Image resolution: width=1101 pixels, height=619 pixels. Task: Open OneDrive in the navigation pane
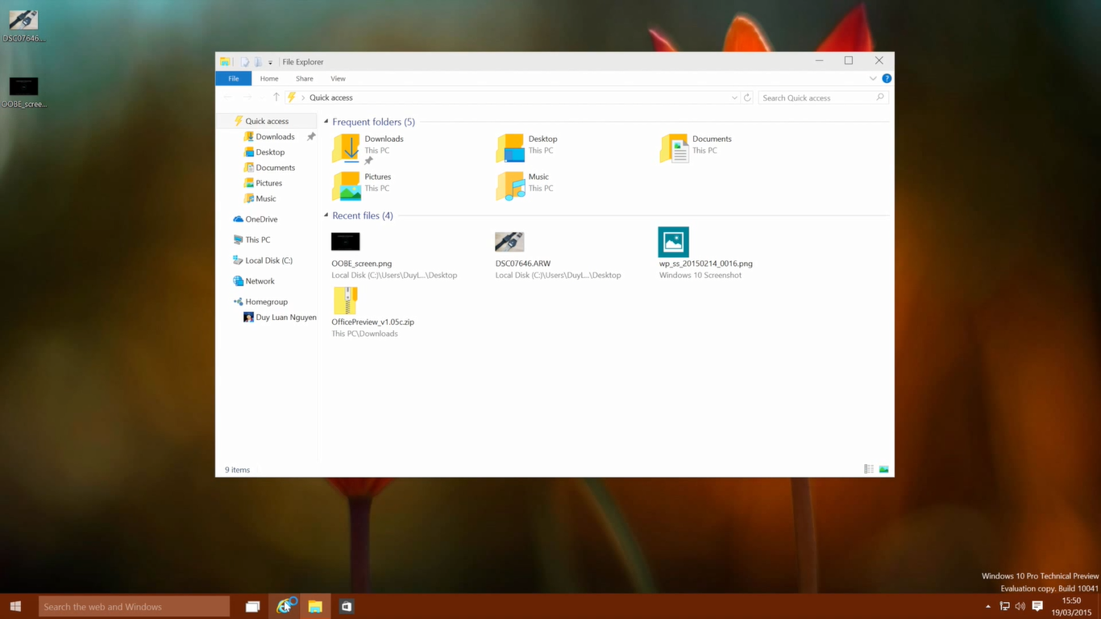pos(261,219)
